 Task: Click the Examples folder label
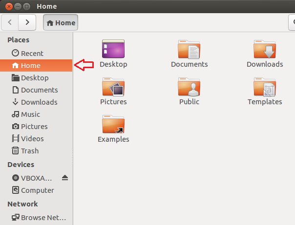pyautogui.click(x=113, y=139)
